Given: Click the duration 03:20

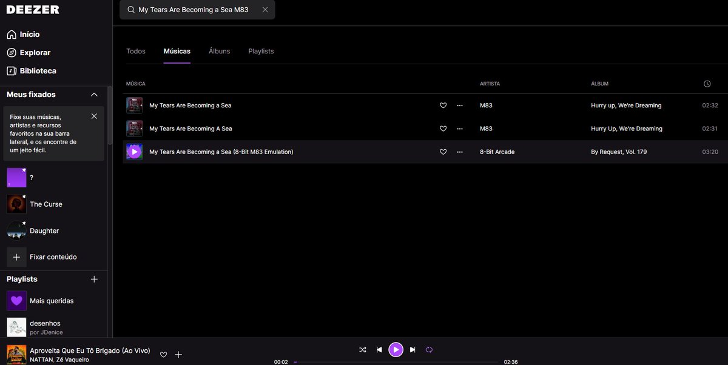Looking at the screenshot, I should pyautogui.click(x=710, y=152).
